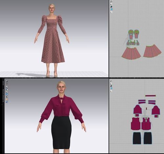Select the right flared skirt pattern in upper 2D window
This screenshot has width=164, height=154.
152,51
